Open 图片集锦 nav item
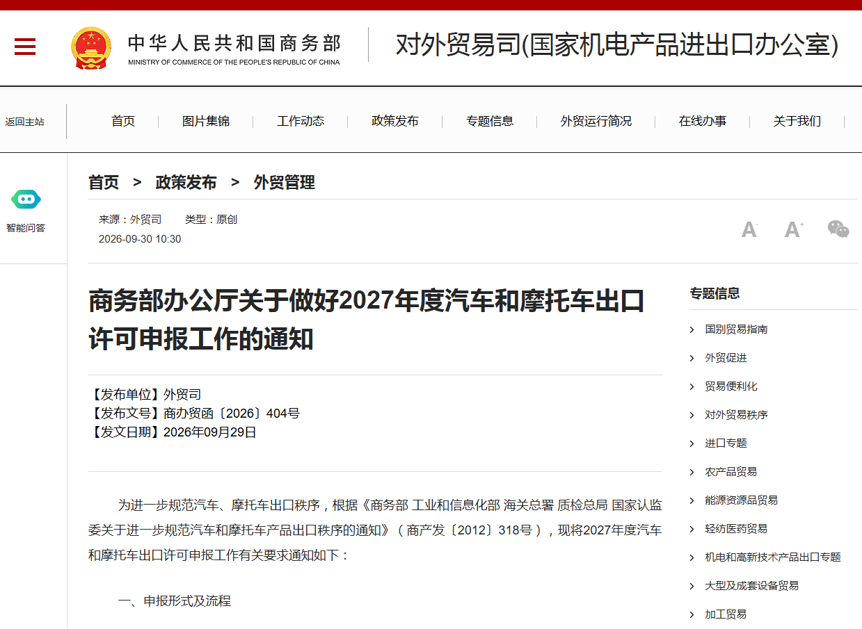The image size is (862, 629). click(x=206, y=121)
